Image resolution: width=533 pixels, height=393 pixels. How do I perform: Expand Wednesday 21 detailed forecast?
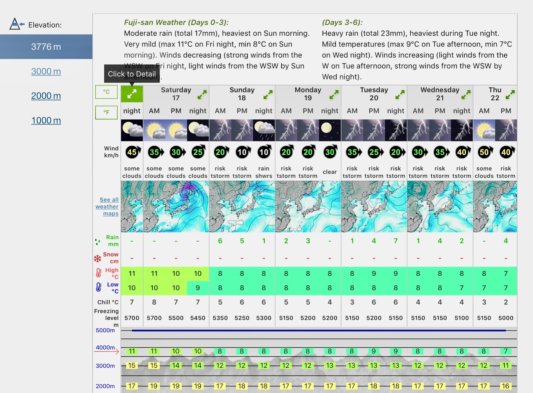coord(466,95)
